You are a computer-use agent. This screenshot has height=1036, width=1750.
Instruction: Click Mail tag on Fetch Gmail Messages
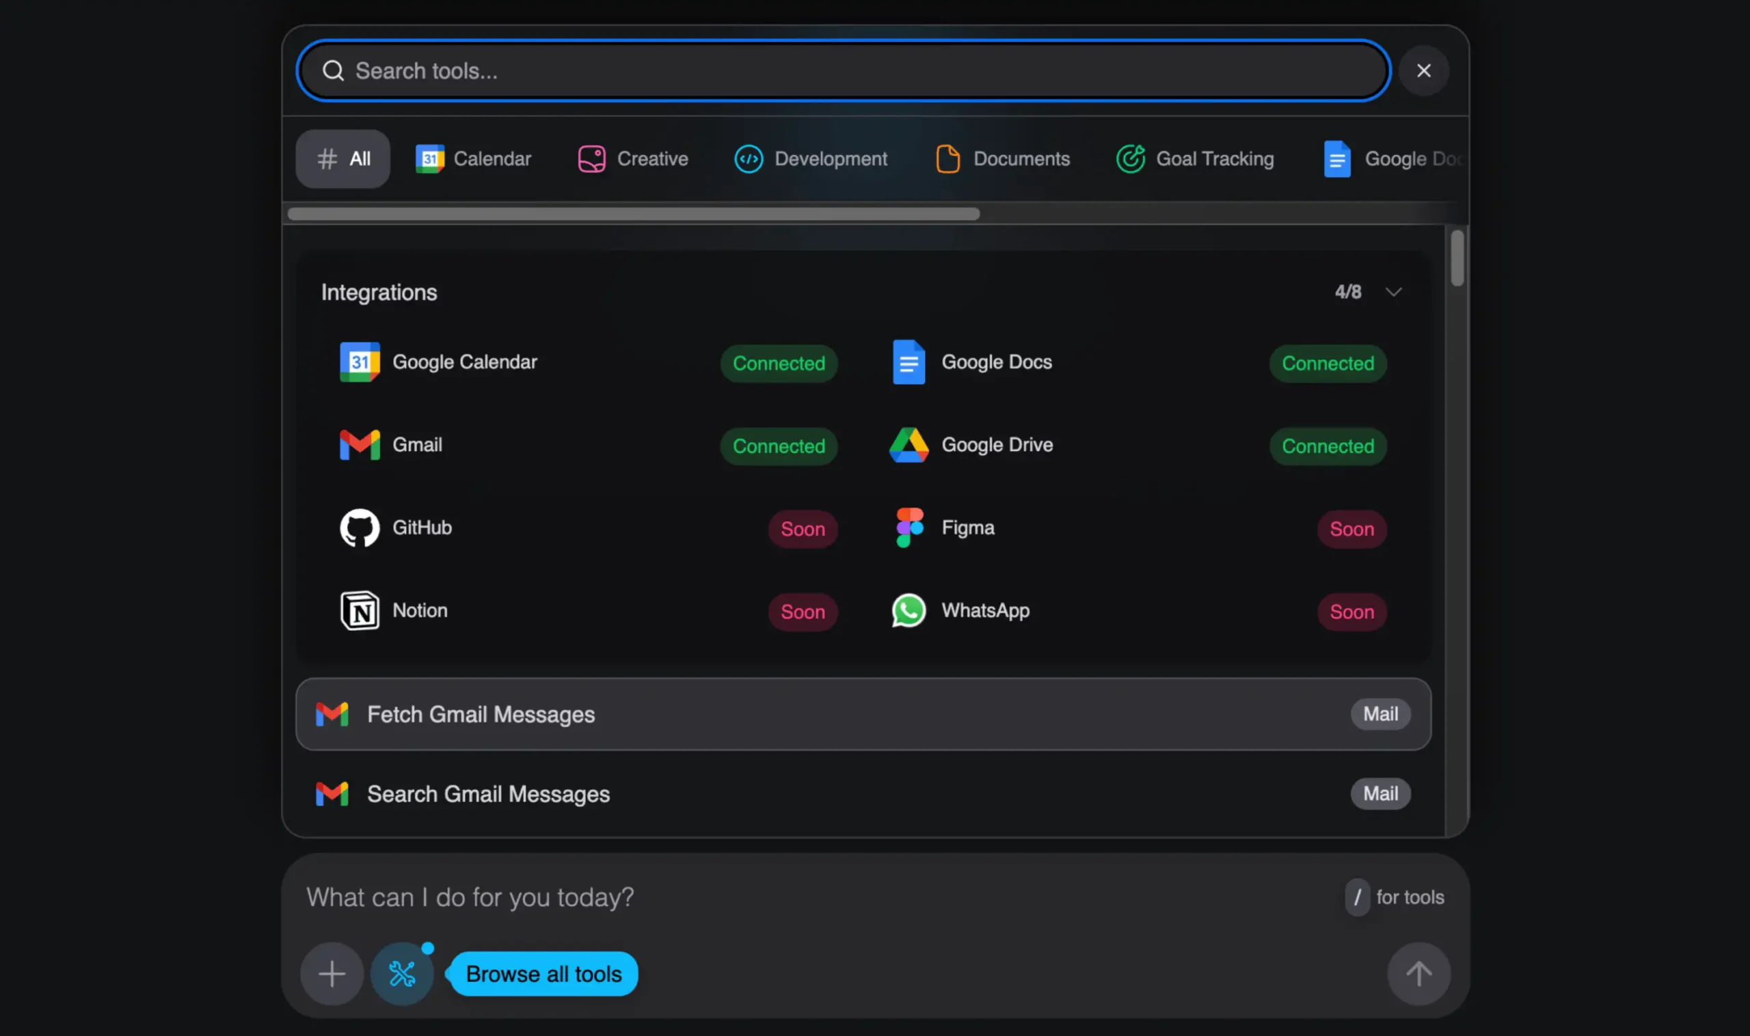[1380, 714]
